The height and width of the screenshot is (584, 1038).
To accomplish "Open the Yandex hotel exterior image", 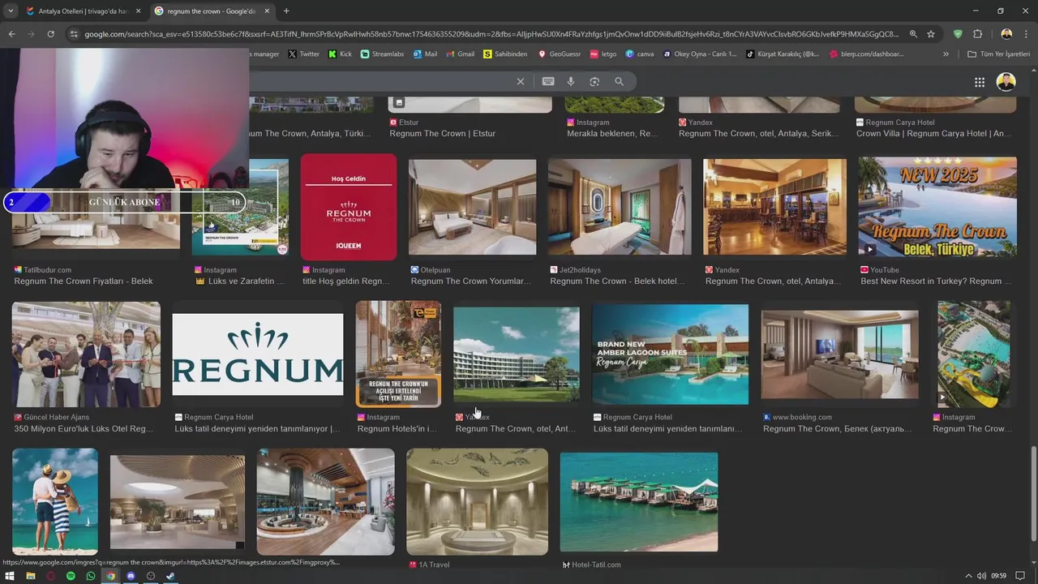I will (x=517, y=354).
